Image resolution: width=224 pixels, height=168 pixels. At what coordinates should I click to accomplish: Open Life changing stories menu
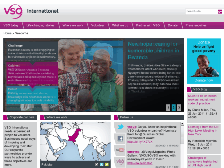click(x=40, y=26)
